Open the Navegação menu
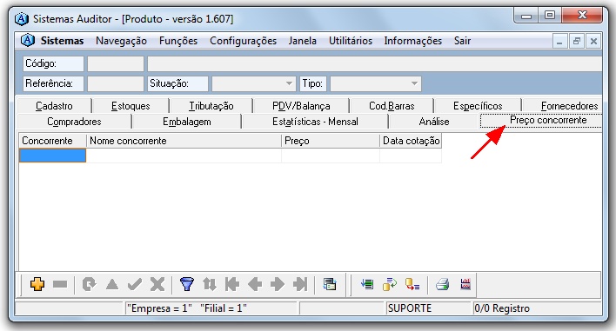Screen dimensions: 616x331 122,41
